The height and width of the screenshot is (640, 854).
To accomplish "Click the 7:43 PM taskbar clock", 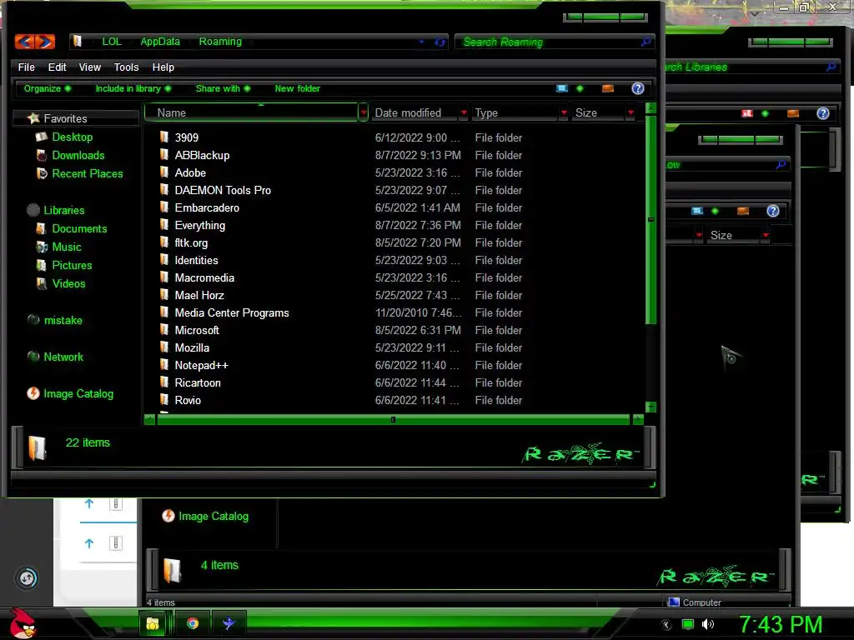I will click(781, 624).
